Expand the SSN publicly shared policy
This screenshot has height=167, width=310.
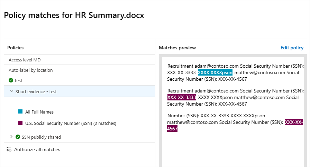(12, 137)
